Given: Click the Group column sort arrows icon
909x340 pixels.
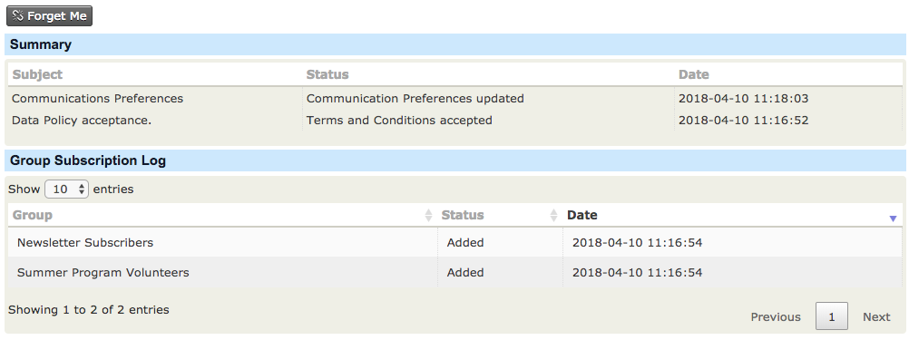Looking at the screenshot, I should (428, 216).
